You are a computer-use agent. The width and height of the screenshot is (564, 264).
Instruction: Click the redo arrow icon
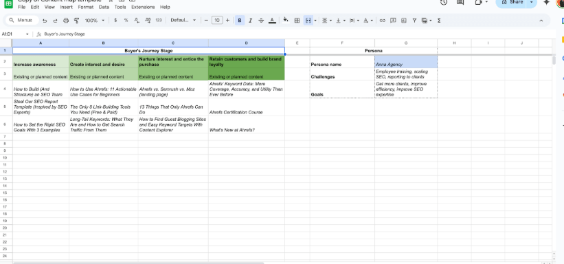[55, 21]
